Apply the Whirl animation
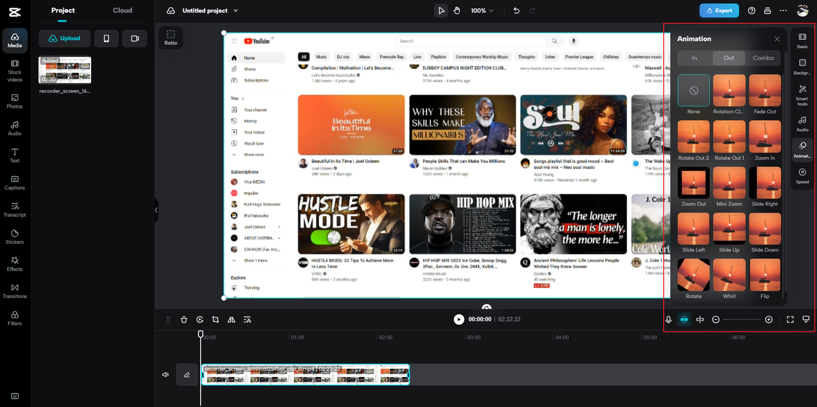 pos(729,274)
